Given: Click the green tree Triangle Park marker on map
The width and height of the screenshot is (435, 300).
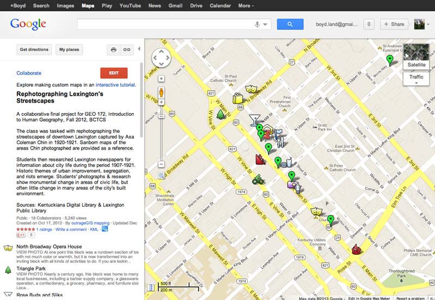Looking at the screenshot, I should point(221,114).
